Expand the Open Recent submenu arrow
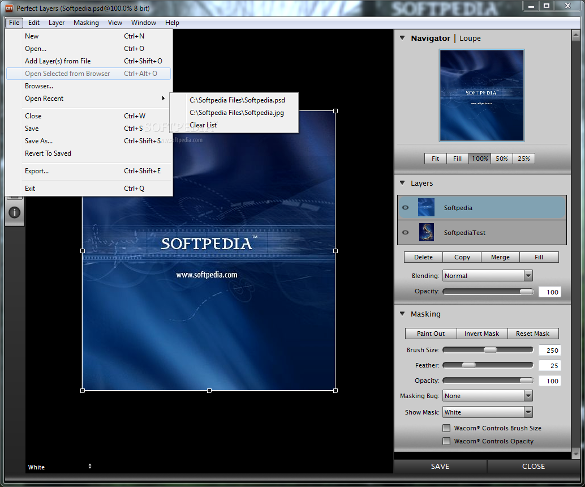This screenshot has width=585, height=487. (x=163, y=98)
